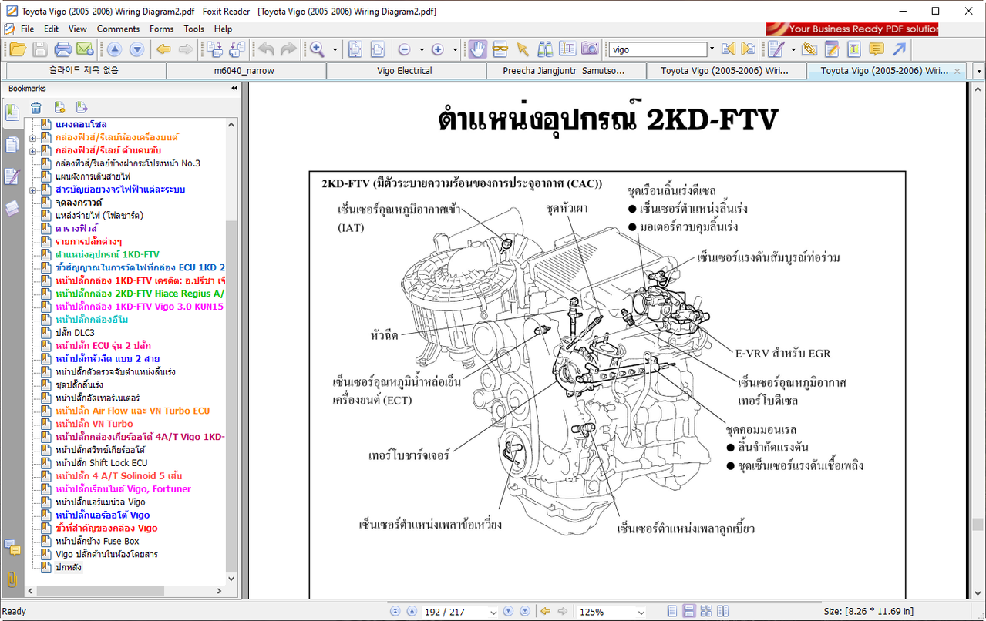Click the Zoom Out minus button

404,49
